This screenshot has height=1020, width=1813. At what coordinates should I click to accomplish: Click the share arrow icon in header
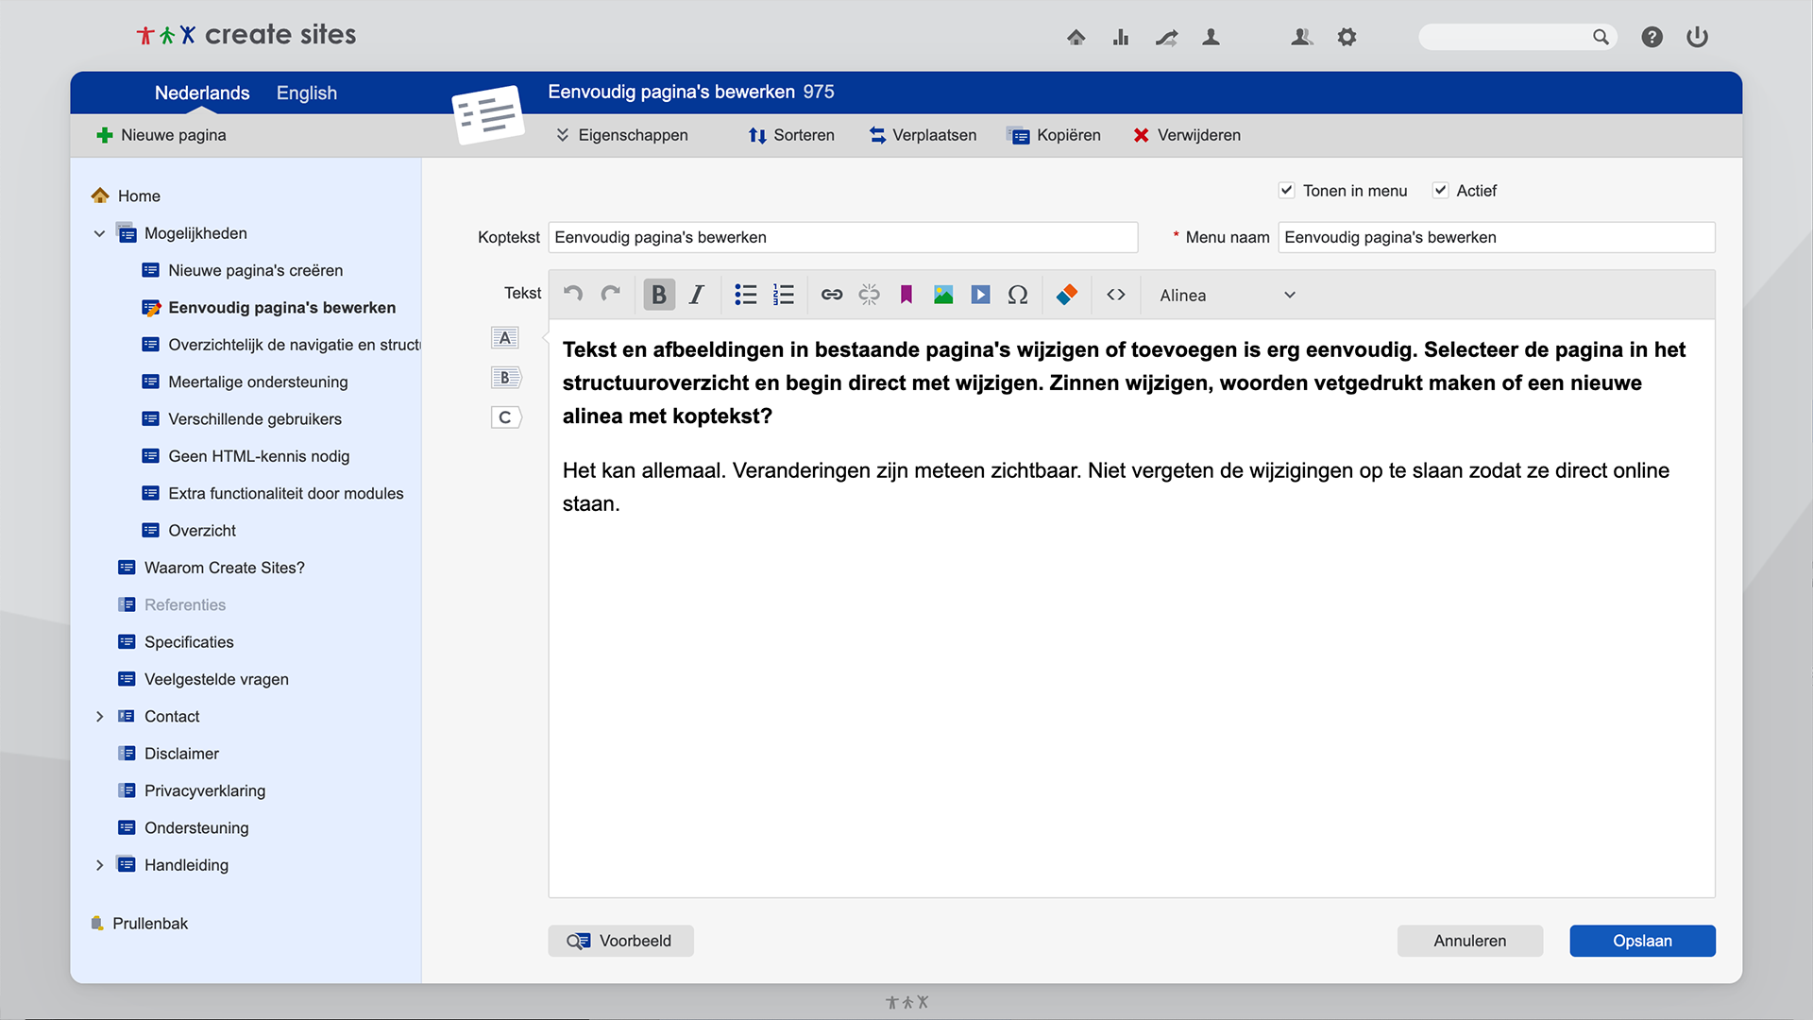click(1166, 37)
